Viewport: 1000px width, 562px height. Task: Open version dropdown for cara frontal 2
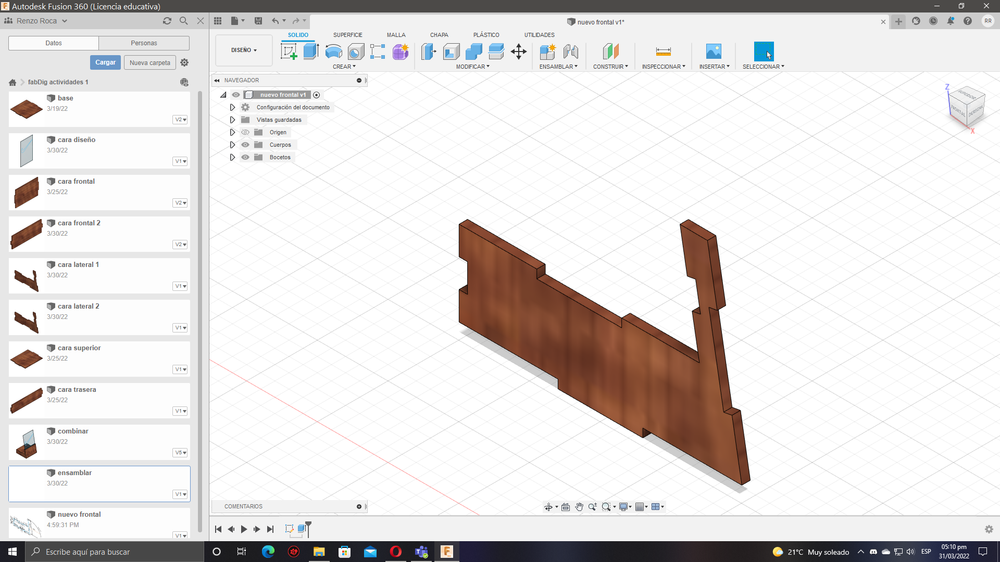180,245
